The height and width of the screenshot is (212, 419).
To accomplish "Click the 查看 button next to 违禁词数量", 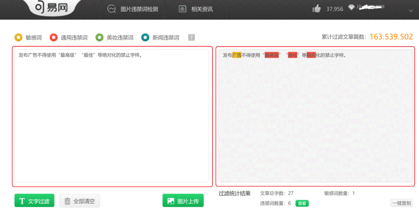I will point(302,203).
